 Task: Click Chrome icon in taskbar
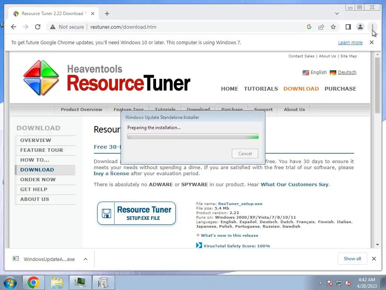pos(34,282)
